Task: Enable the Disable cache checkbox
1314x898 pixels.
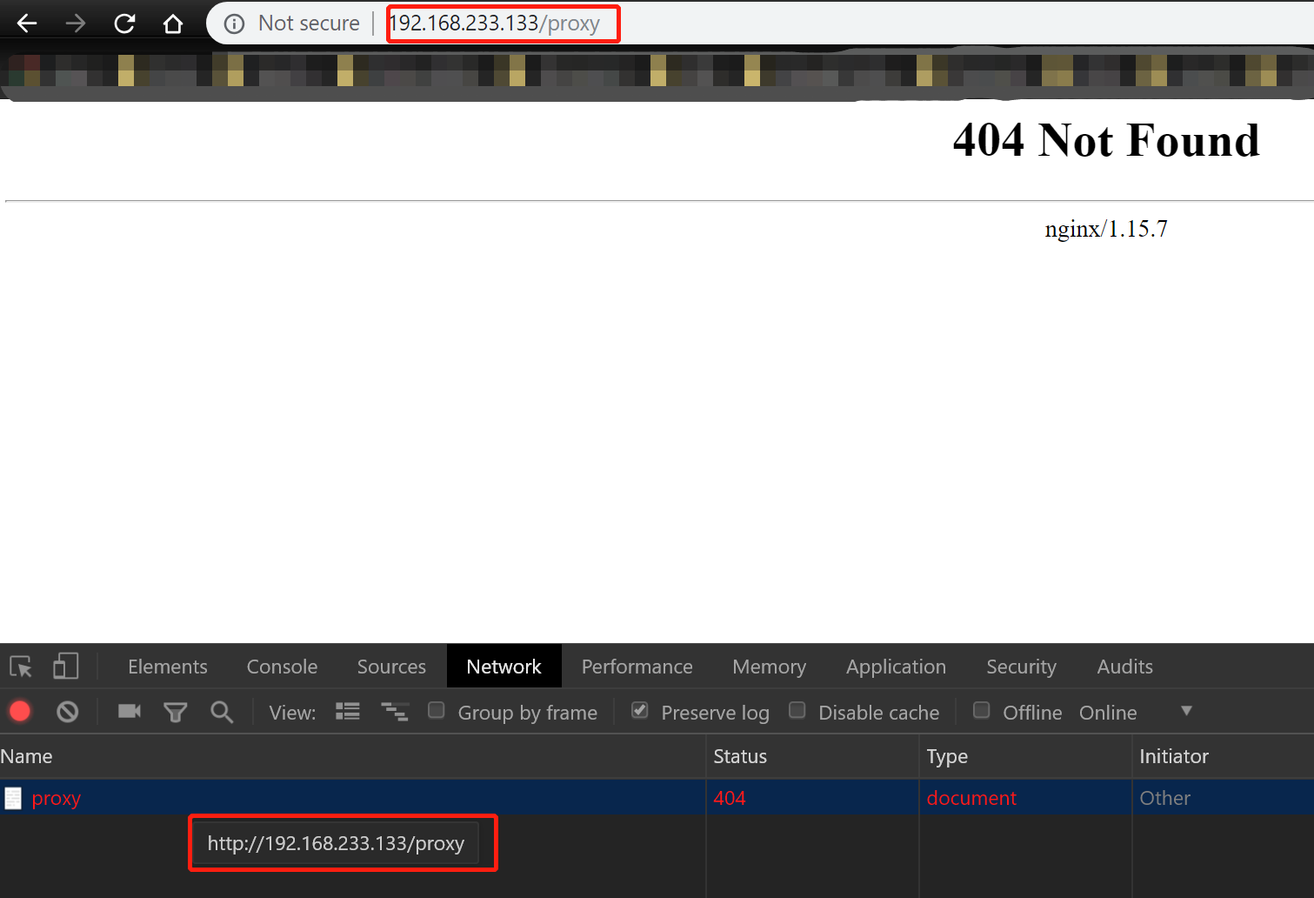Action: click(x=797, y=710)
